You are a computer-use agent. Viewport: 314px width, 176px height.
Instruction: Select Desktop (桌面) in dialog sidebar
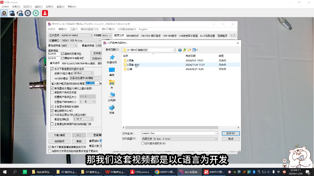click(112, 72)
